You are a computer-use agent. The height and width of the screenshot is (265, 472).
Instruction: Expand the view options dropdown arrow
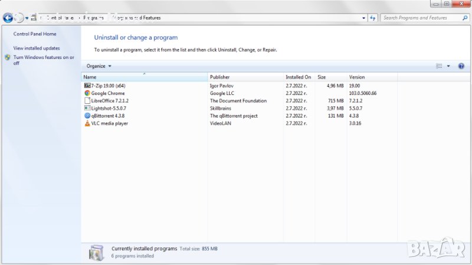[x=448, y=66]
